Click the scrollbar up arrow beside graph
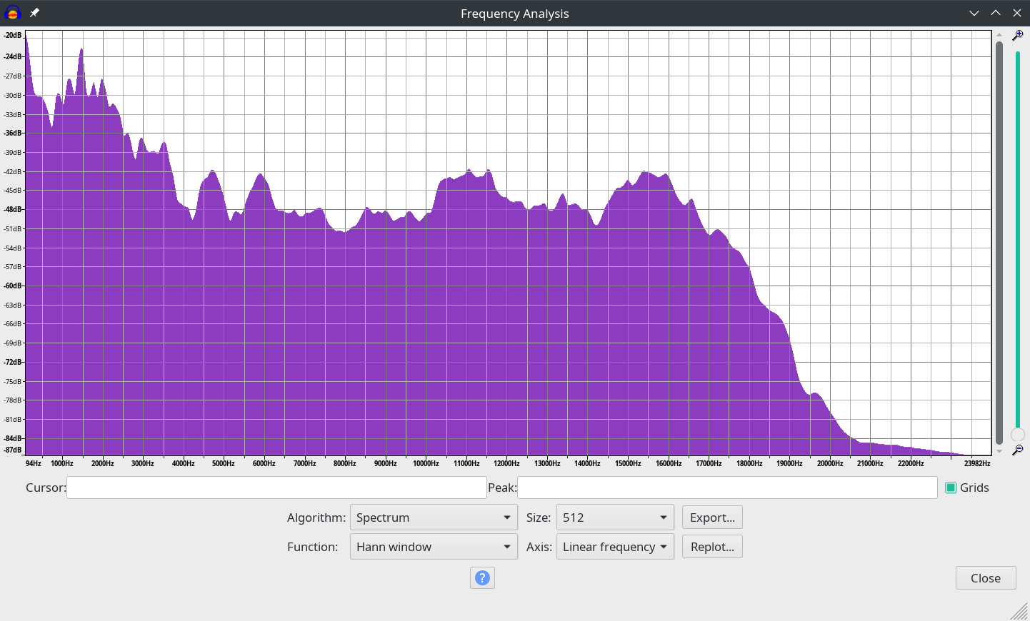The image size is (1030, 621). [x=999, y=35]
